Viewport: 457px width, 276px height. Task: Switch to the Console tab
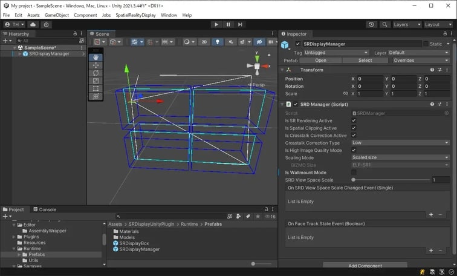coord(45,209)
